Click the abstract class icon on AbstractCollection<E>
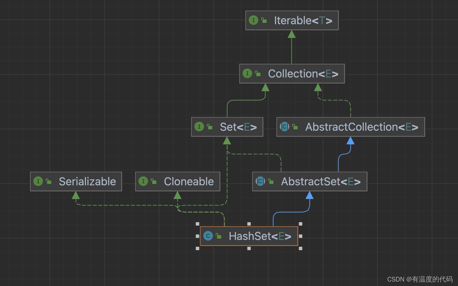This screenshot has width=458, height=286. click(284, 127)
